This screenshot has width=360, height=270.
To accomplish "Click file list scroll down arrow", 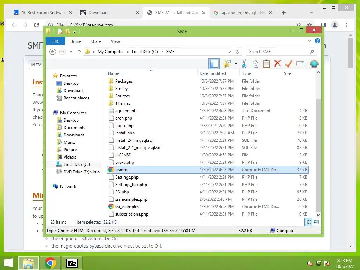I will (x=318, y=215).
